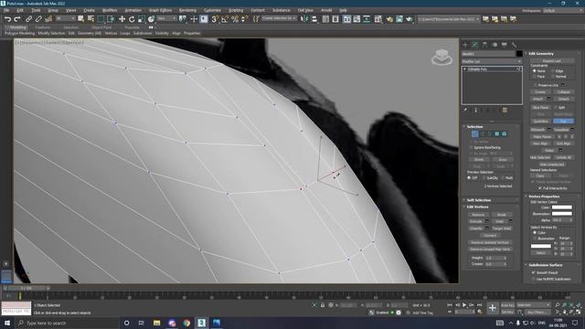Click the Collapse button in Edit Geometry

[x=563, y=91]
